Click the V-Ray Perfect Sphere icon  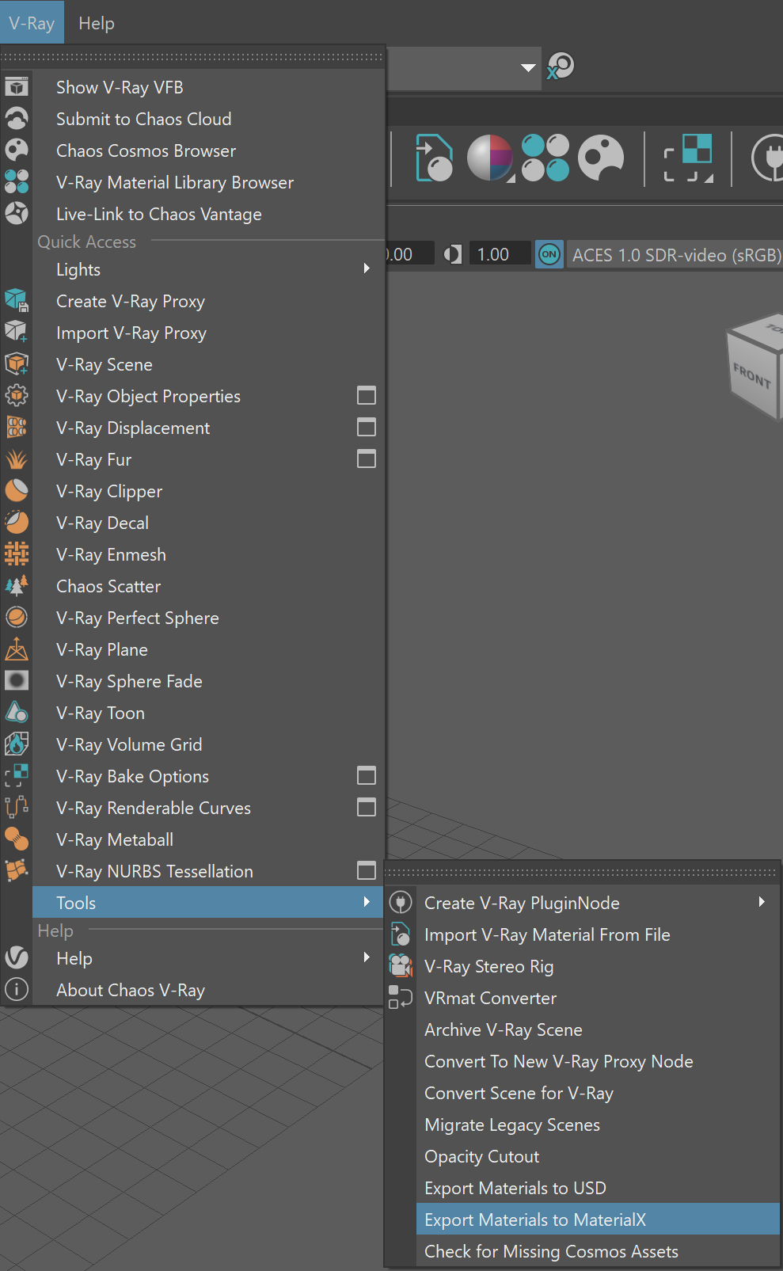coord(17,617)
